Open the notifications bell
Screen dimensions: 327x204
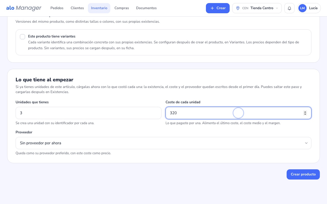point(289,8)
